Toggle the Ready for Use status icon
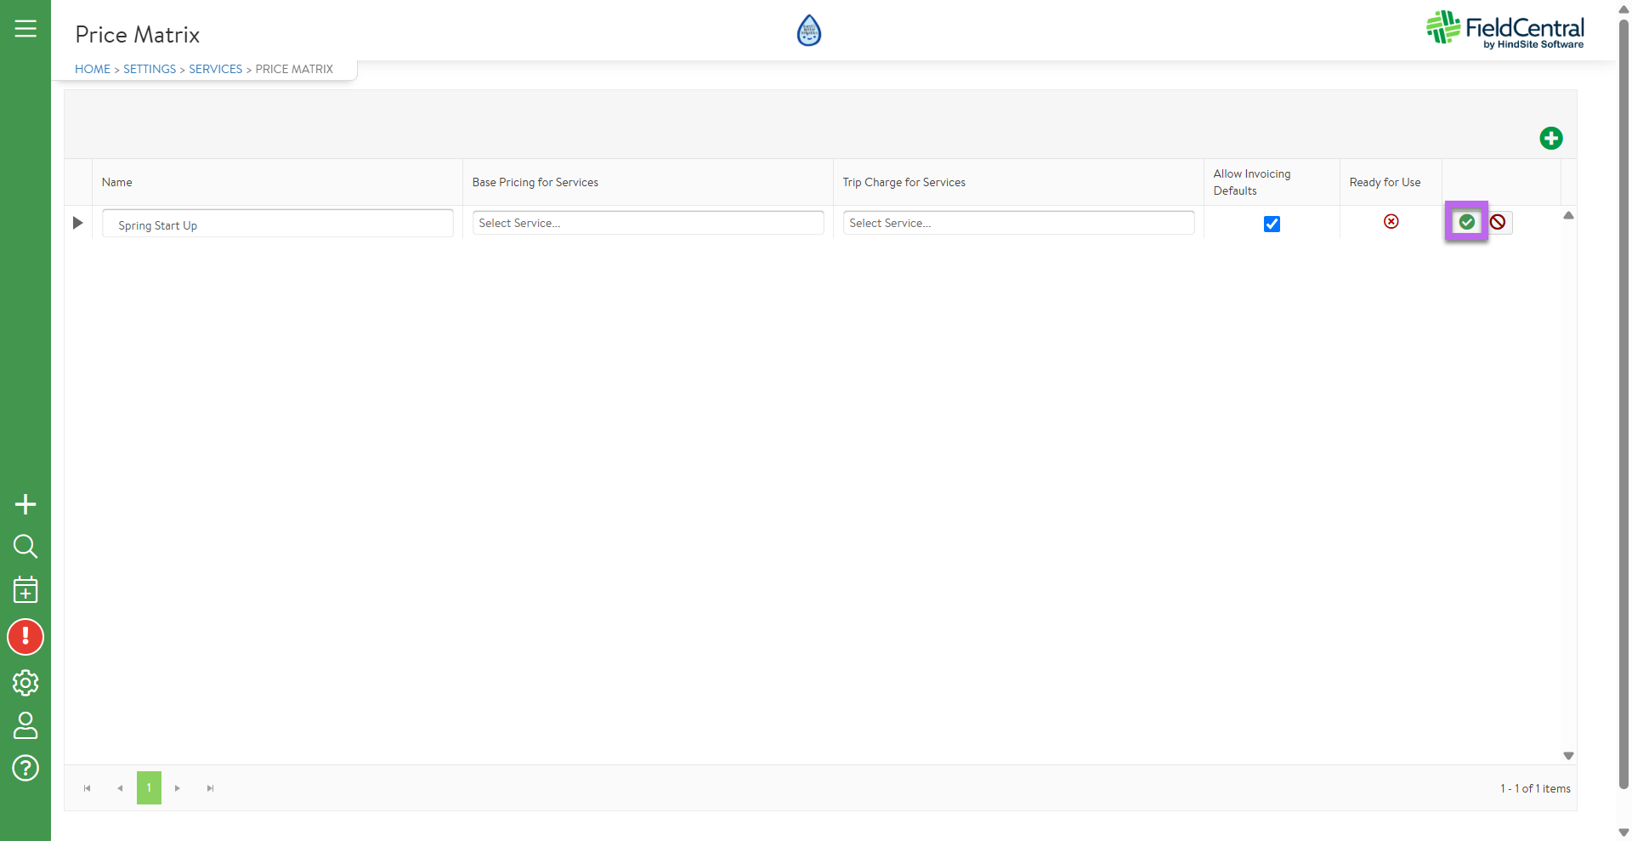Image resolution: width=1632 pixels, height=841 pixels. [1391, 222]
